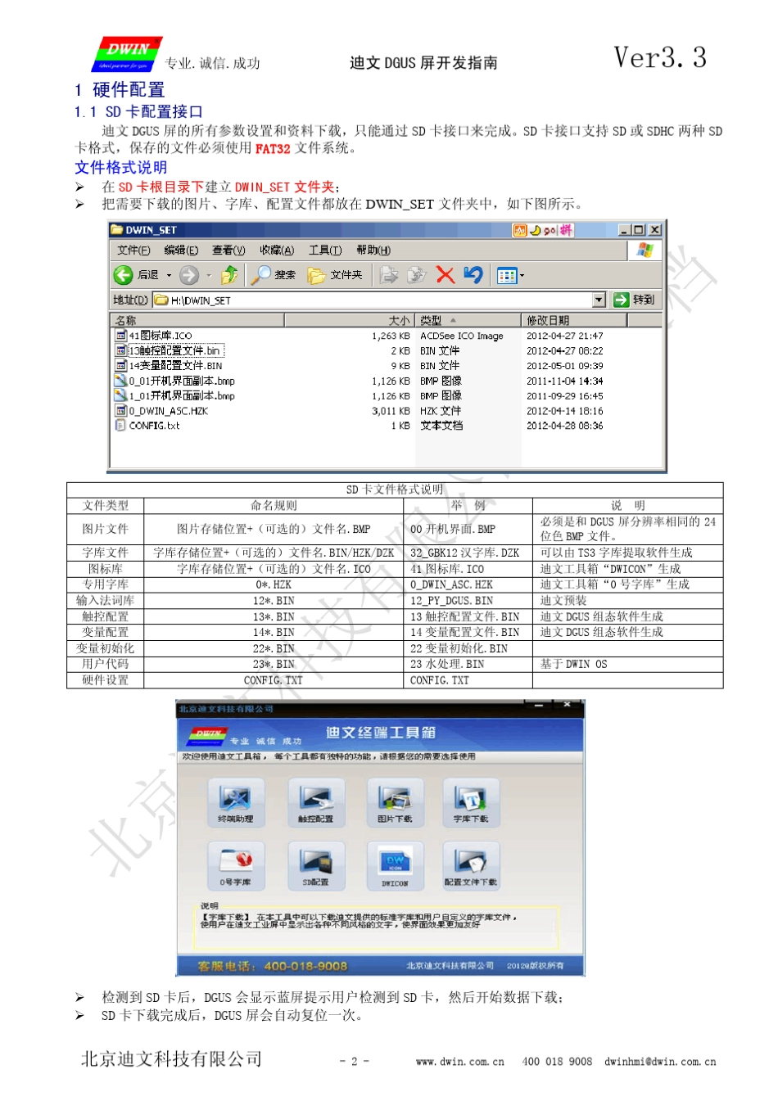
Task: Open the 工具(T) menu
Action: 325,250
